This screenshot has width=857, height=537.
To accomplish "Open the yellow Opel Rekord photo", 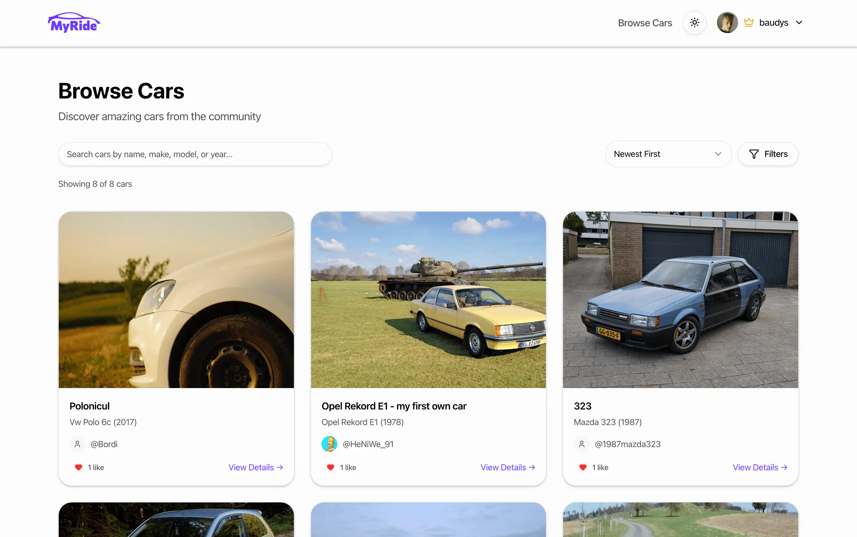I will [428, 300].
